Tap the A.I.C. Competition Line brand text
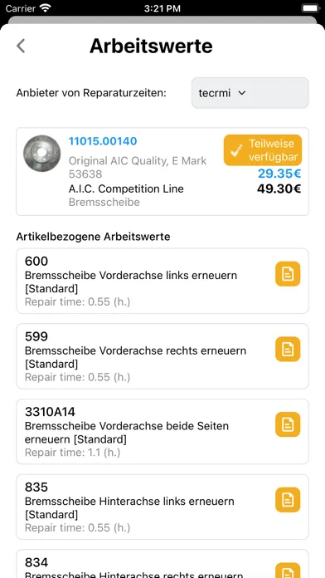The image size is (325, 578). pyautogui.click(x=126, y=189)
